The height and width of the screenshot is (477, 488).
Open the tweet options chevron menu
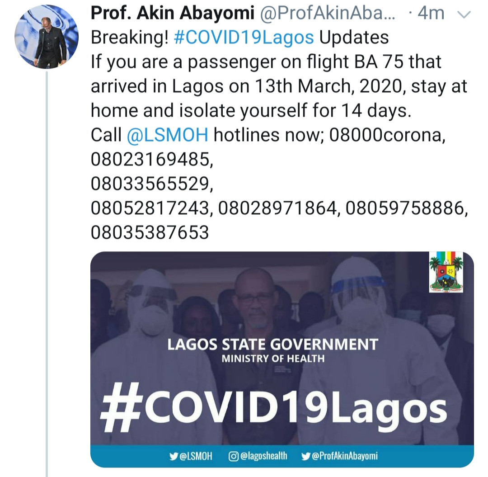tap(464, 14)
